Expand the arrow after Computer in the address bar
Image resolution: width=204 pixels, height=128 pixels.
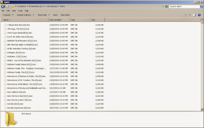tap(27, 6)
